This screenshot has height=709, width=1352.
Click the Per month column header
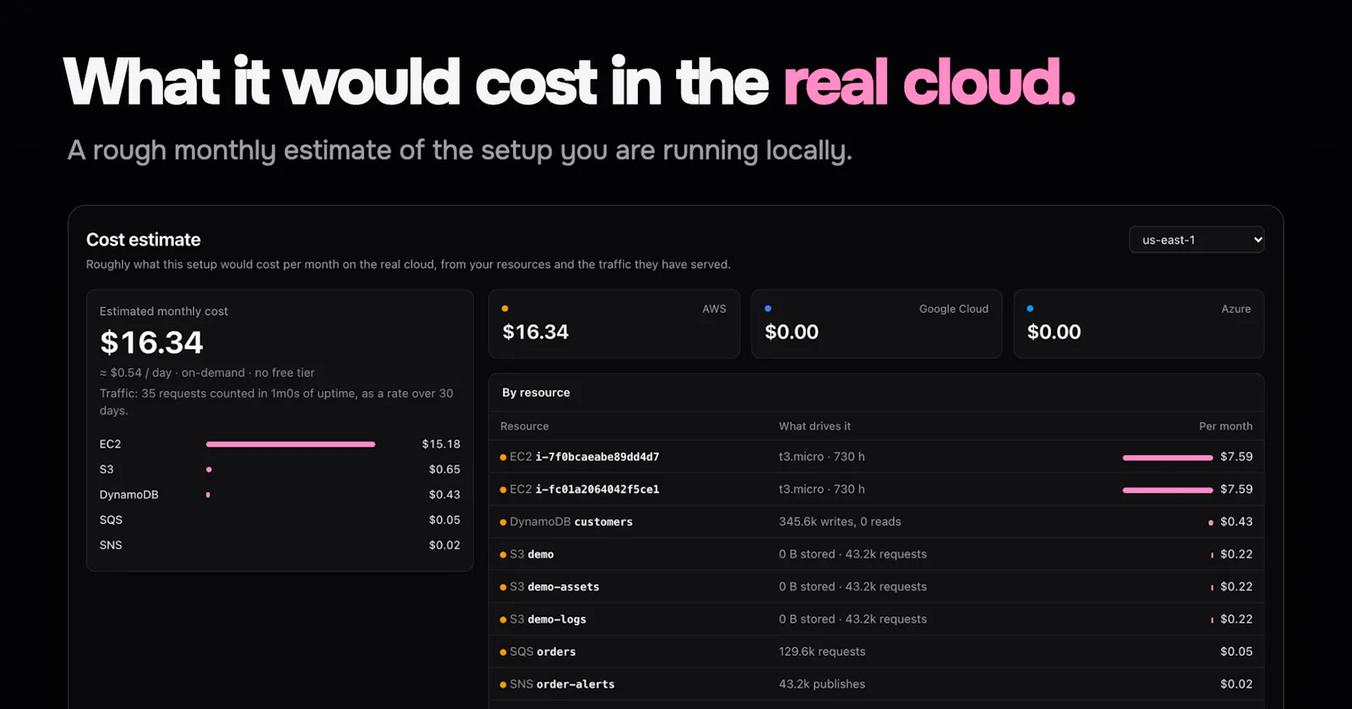[1225, 426]
